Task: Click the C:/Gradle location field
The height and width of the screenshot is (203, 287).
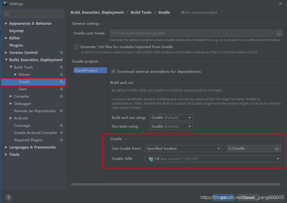Action: (x=254, y=149)
